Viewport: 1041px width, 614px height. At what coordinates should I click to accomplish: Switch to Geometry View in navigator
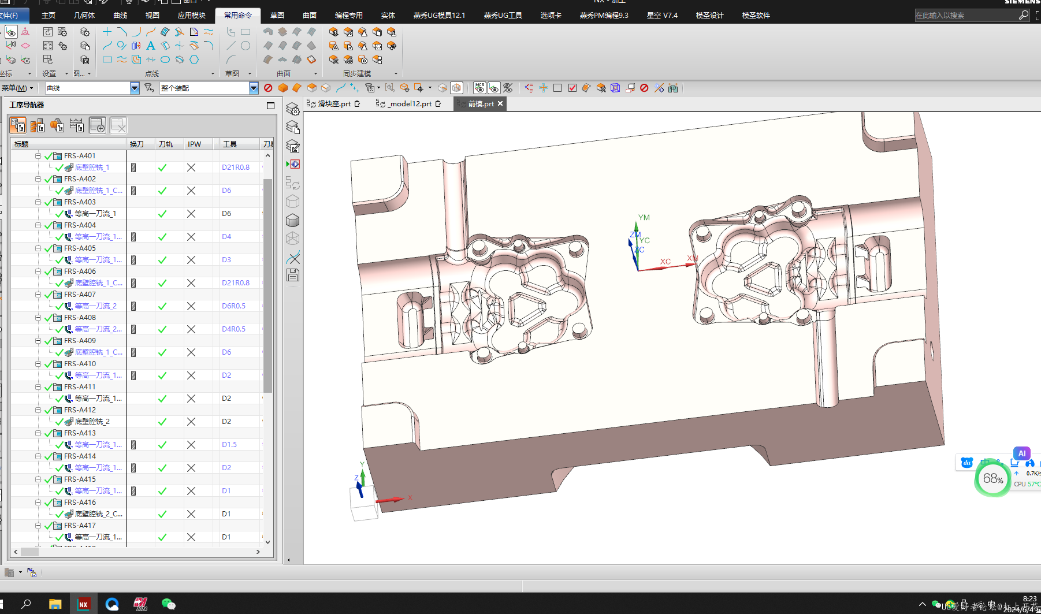pos(57,125)
